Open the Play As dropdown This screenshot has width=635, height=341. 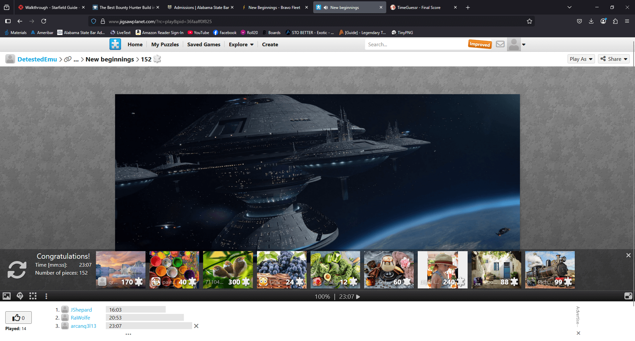coord(581,59)
